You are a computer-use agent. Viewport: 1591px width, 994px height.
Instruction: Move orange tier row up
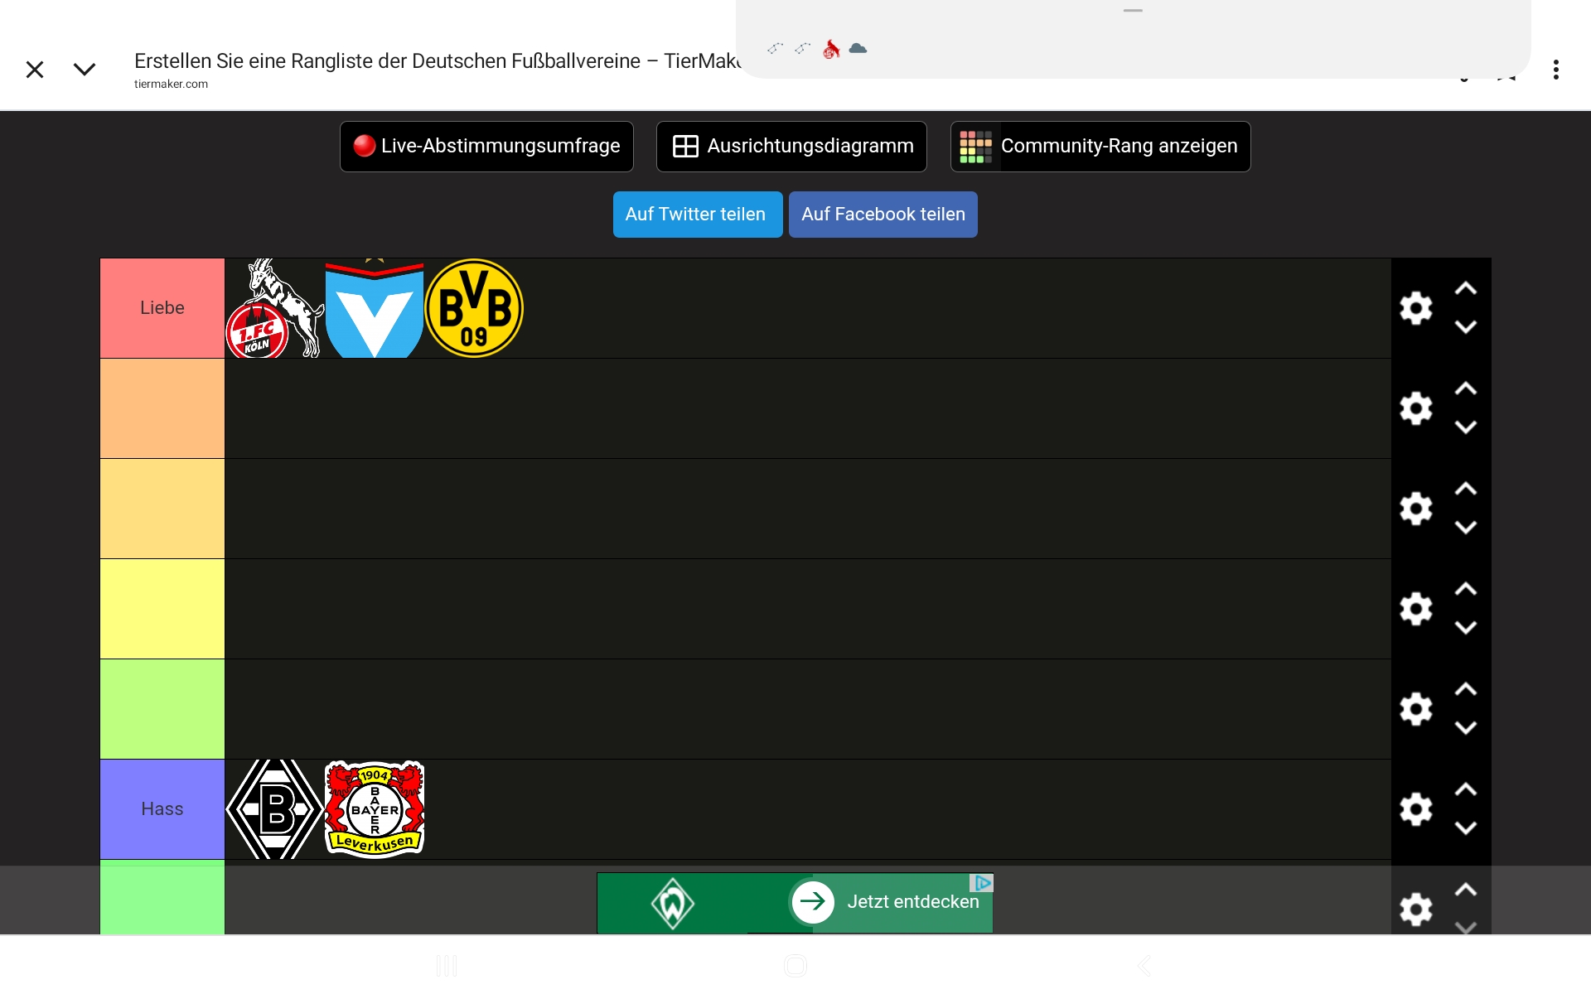[1466, 389]
